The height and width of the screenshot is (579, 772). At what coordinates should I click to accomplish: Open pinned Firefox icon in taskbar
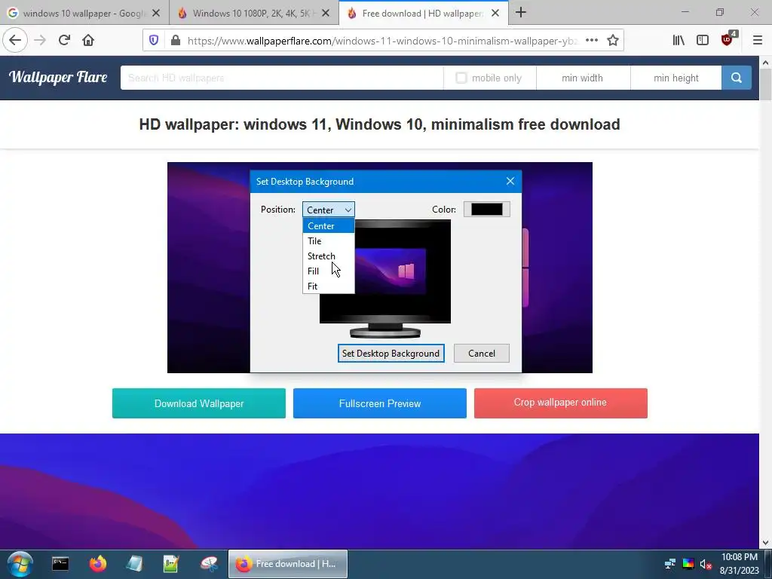pos(97,564)
